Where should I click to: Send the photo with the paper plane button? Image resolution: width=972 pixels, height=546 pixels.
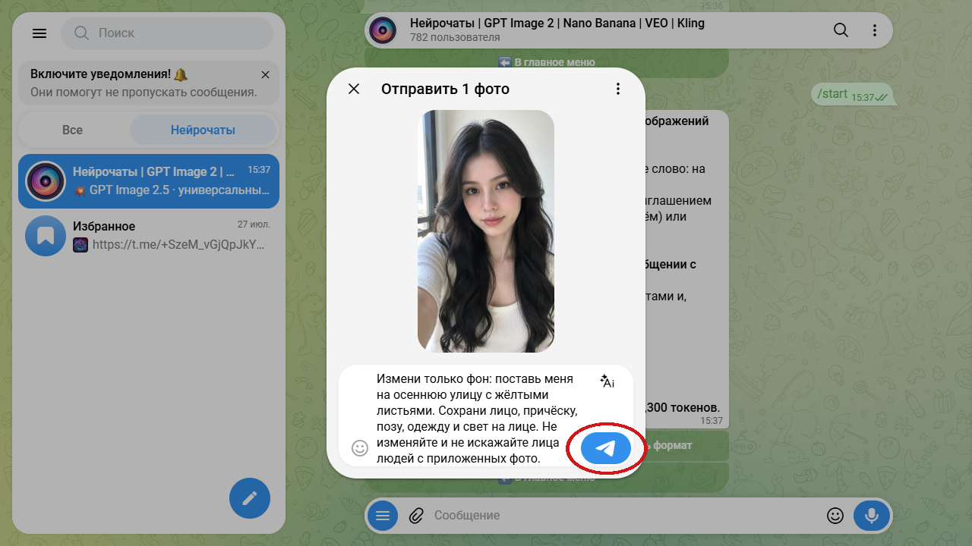pos(606,448)
